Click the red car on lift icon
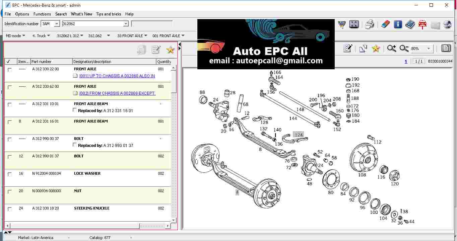 pos(422,24)
